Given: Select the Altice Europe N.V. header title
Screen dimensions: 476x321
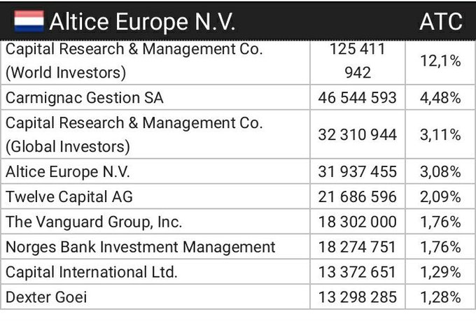Looking at the screenshot, I should pyautogui.click(x=142, y=22).
